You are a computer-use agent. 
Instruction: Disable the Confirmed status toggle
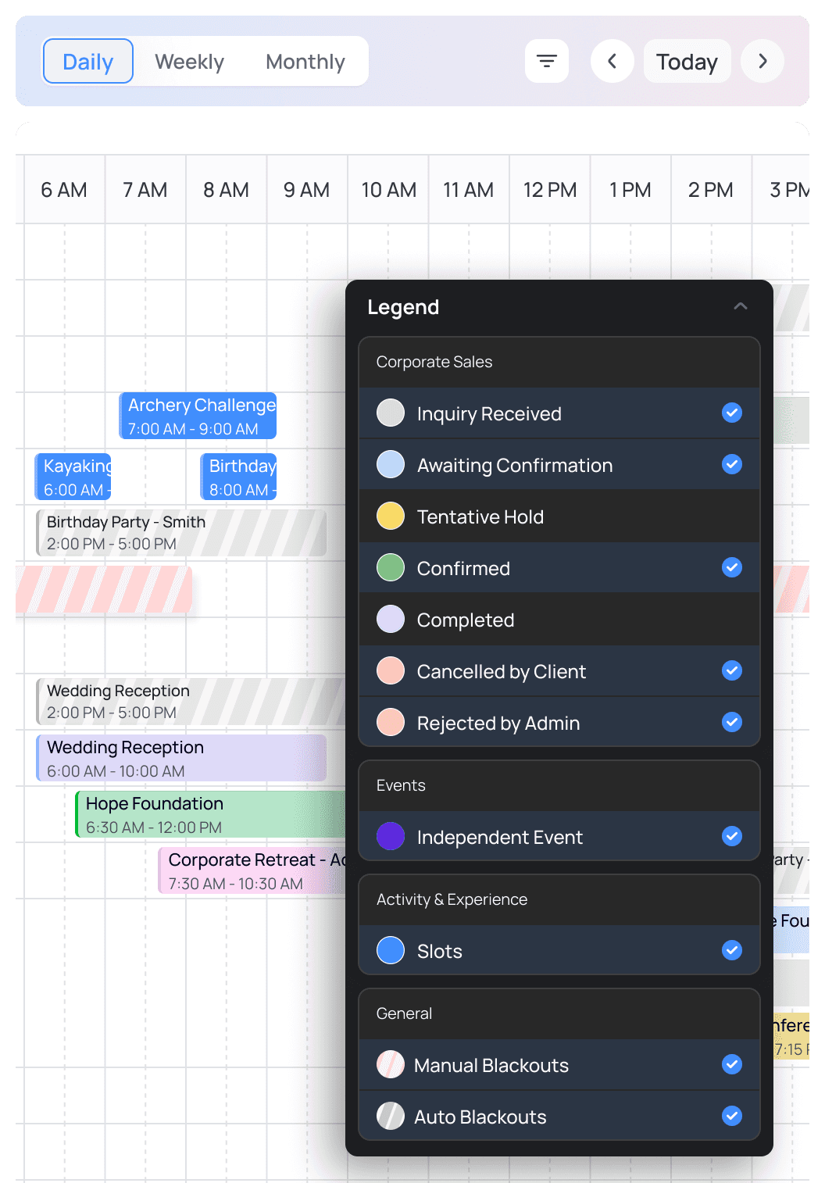click(732, 567)
